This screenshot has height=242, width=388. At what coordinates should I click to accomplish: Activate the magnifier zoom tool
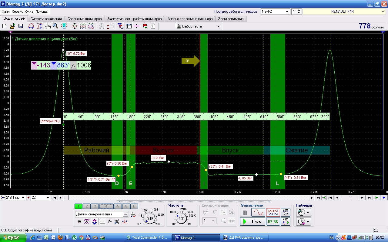55,26
